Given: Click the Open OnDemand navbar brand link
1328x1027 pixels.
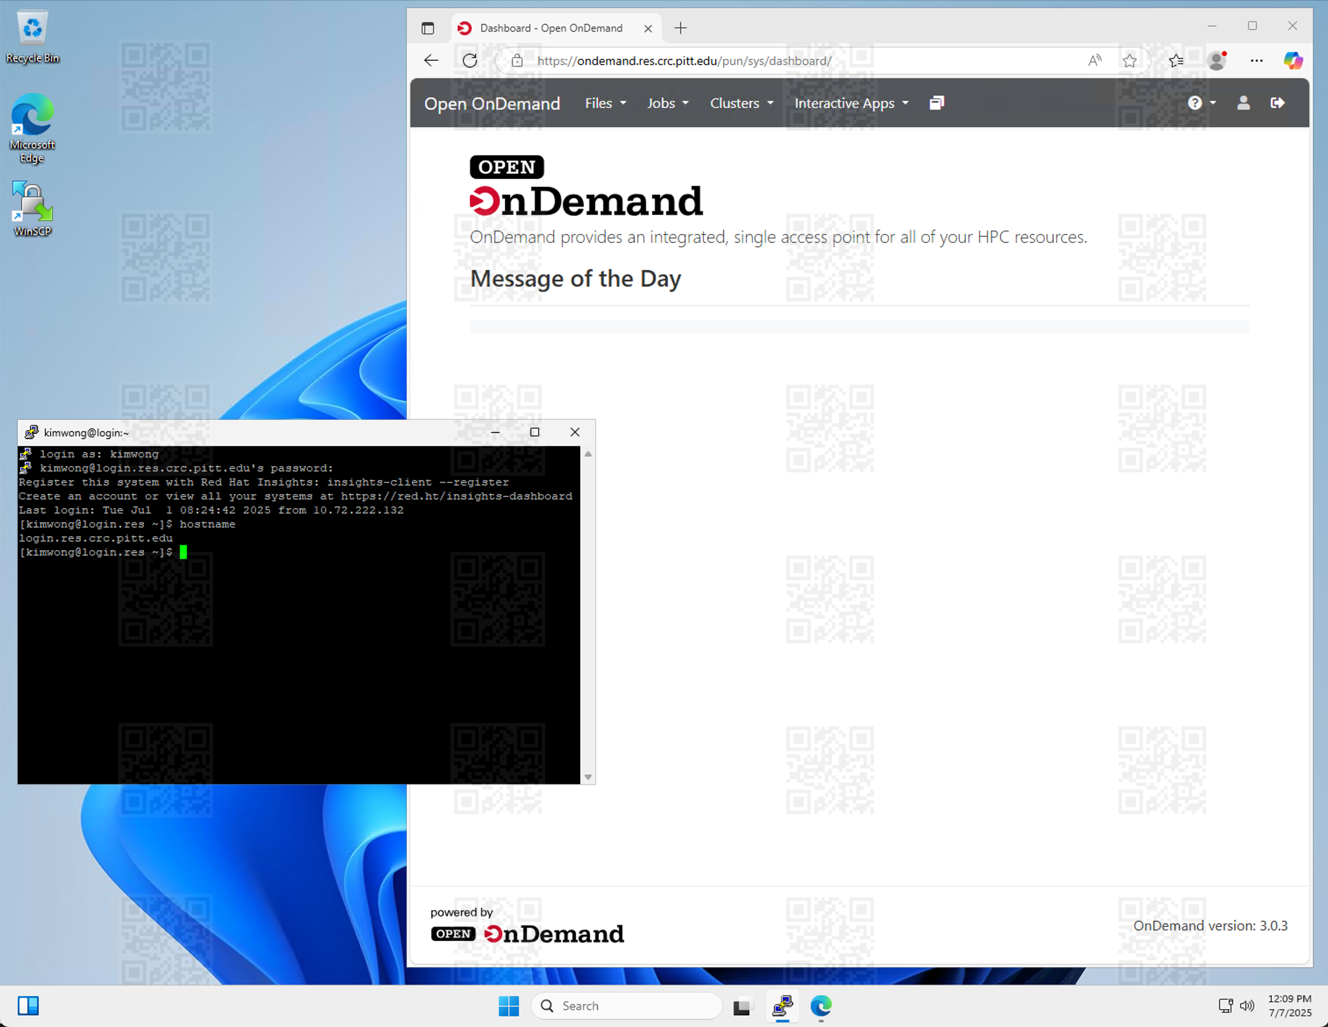Looking at the screenshot, I should [492, 103].
